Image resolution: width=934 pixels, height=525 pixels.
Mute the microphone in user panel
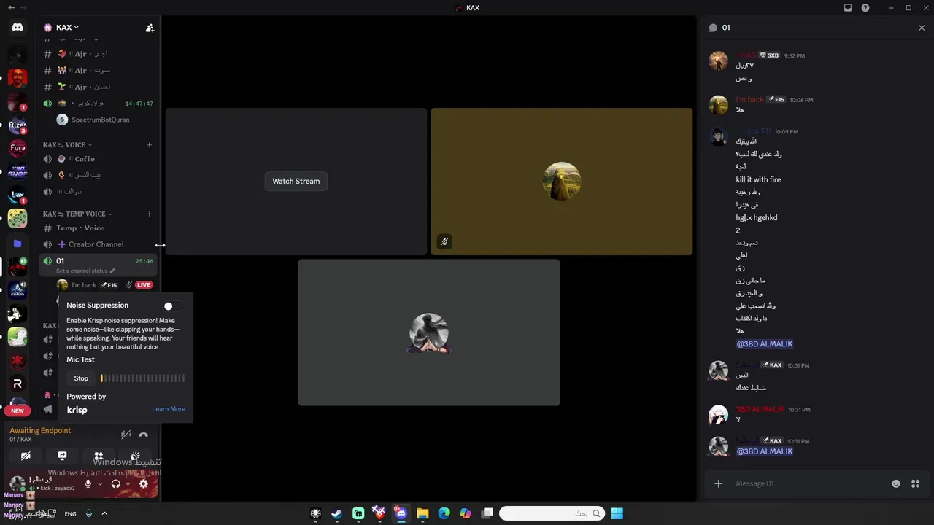tap(88, 483)
